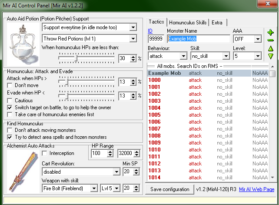This screenshot has height=205, width=279.
Task: Open the Level 5 dropdown
Action: 258,56
